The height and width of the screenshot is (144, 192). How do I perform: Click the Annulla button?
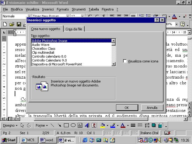(152, 108)
